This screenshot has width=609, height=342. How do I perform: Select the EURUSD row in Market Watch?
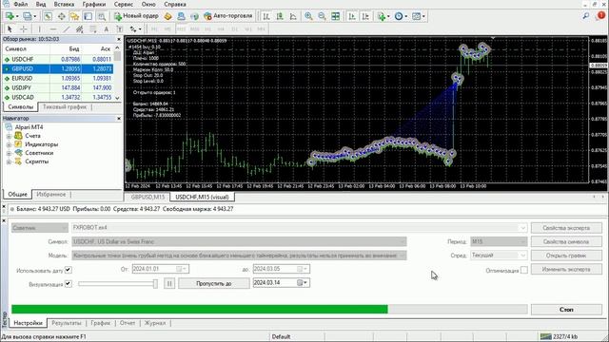57,78
